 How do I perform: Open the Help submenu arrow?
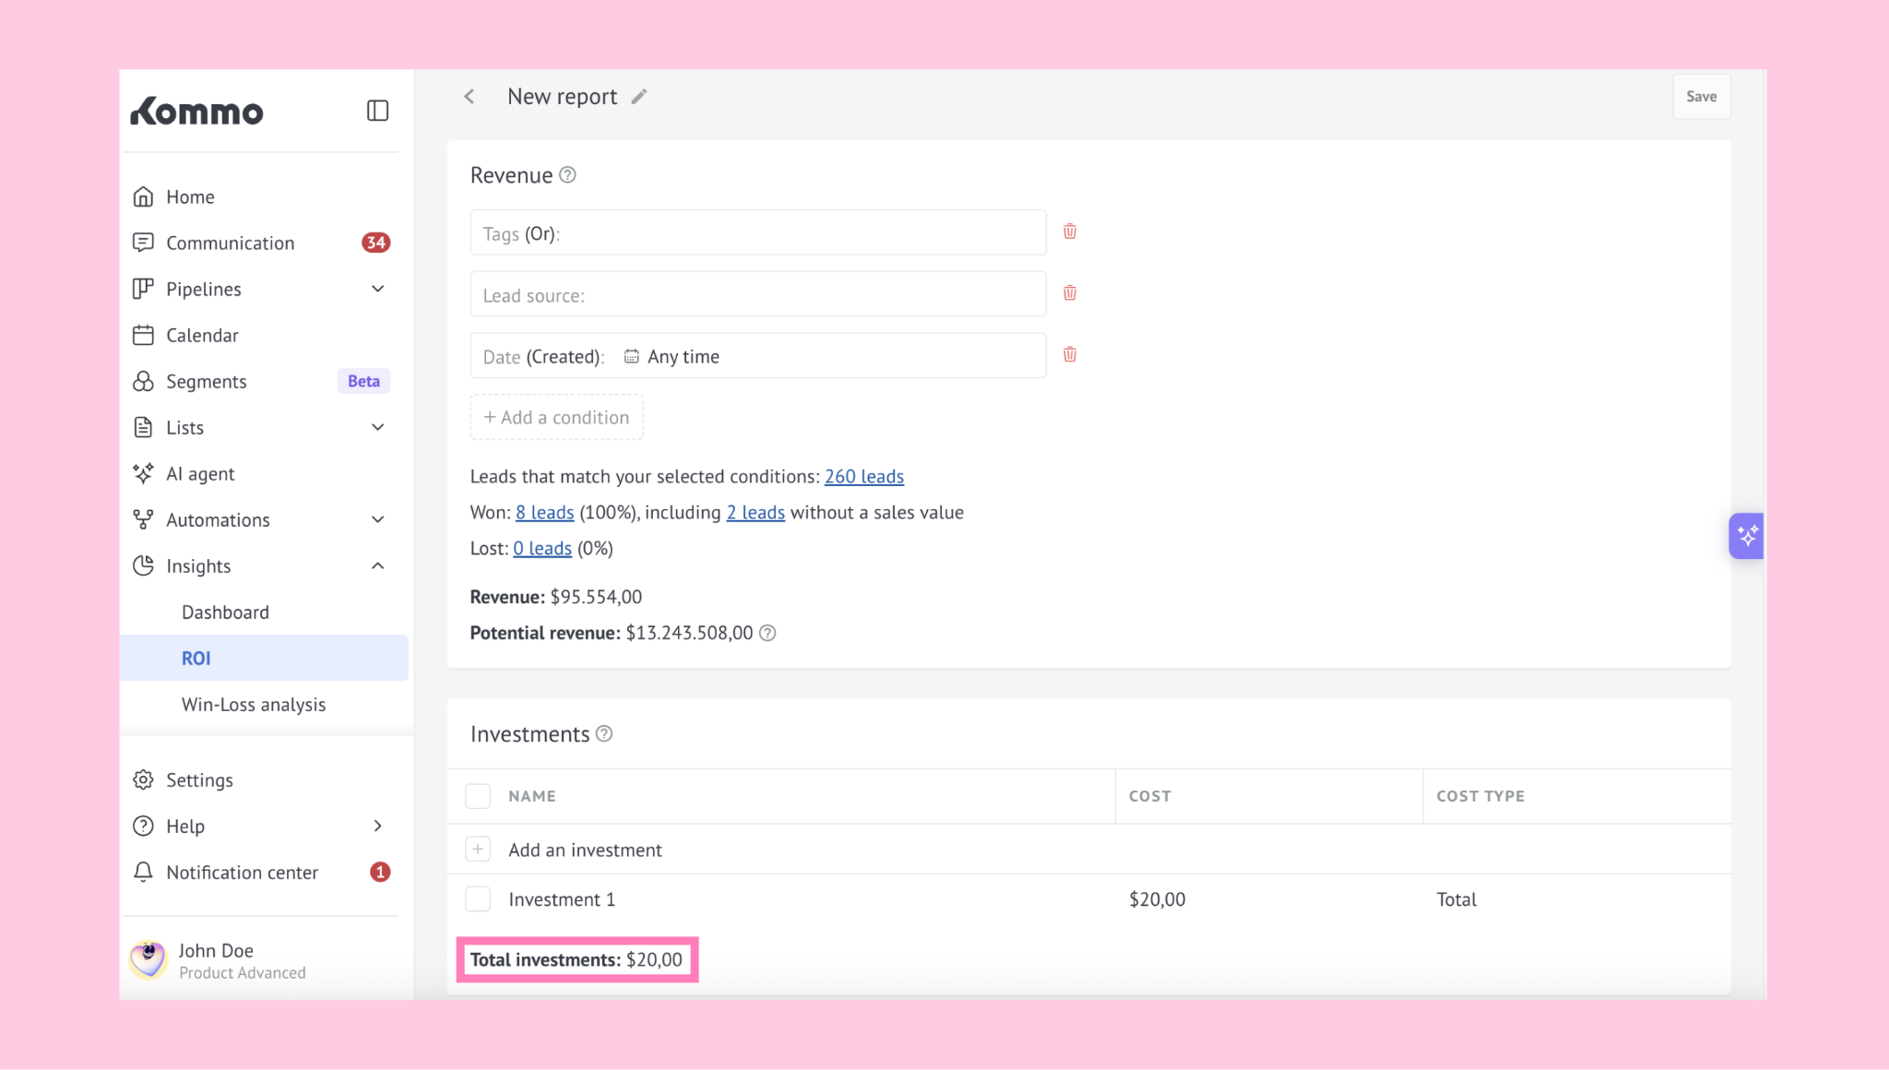tap(378, 826)
